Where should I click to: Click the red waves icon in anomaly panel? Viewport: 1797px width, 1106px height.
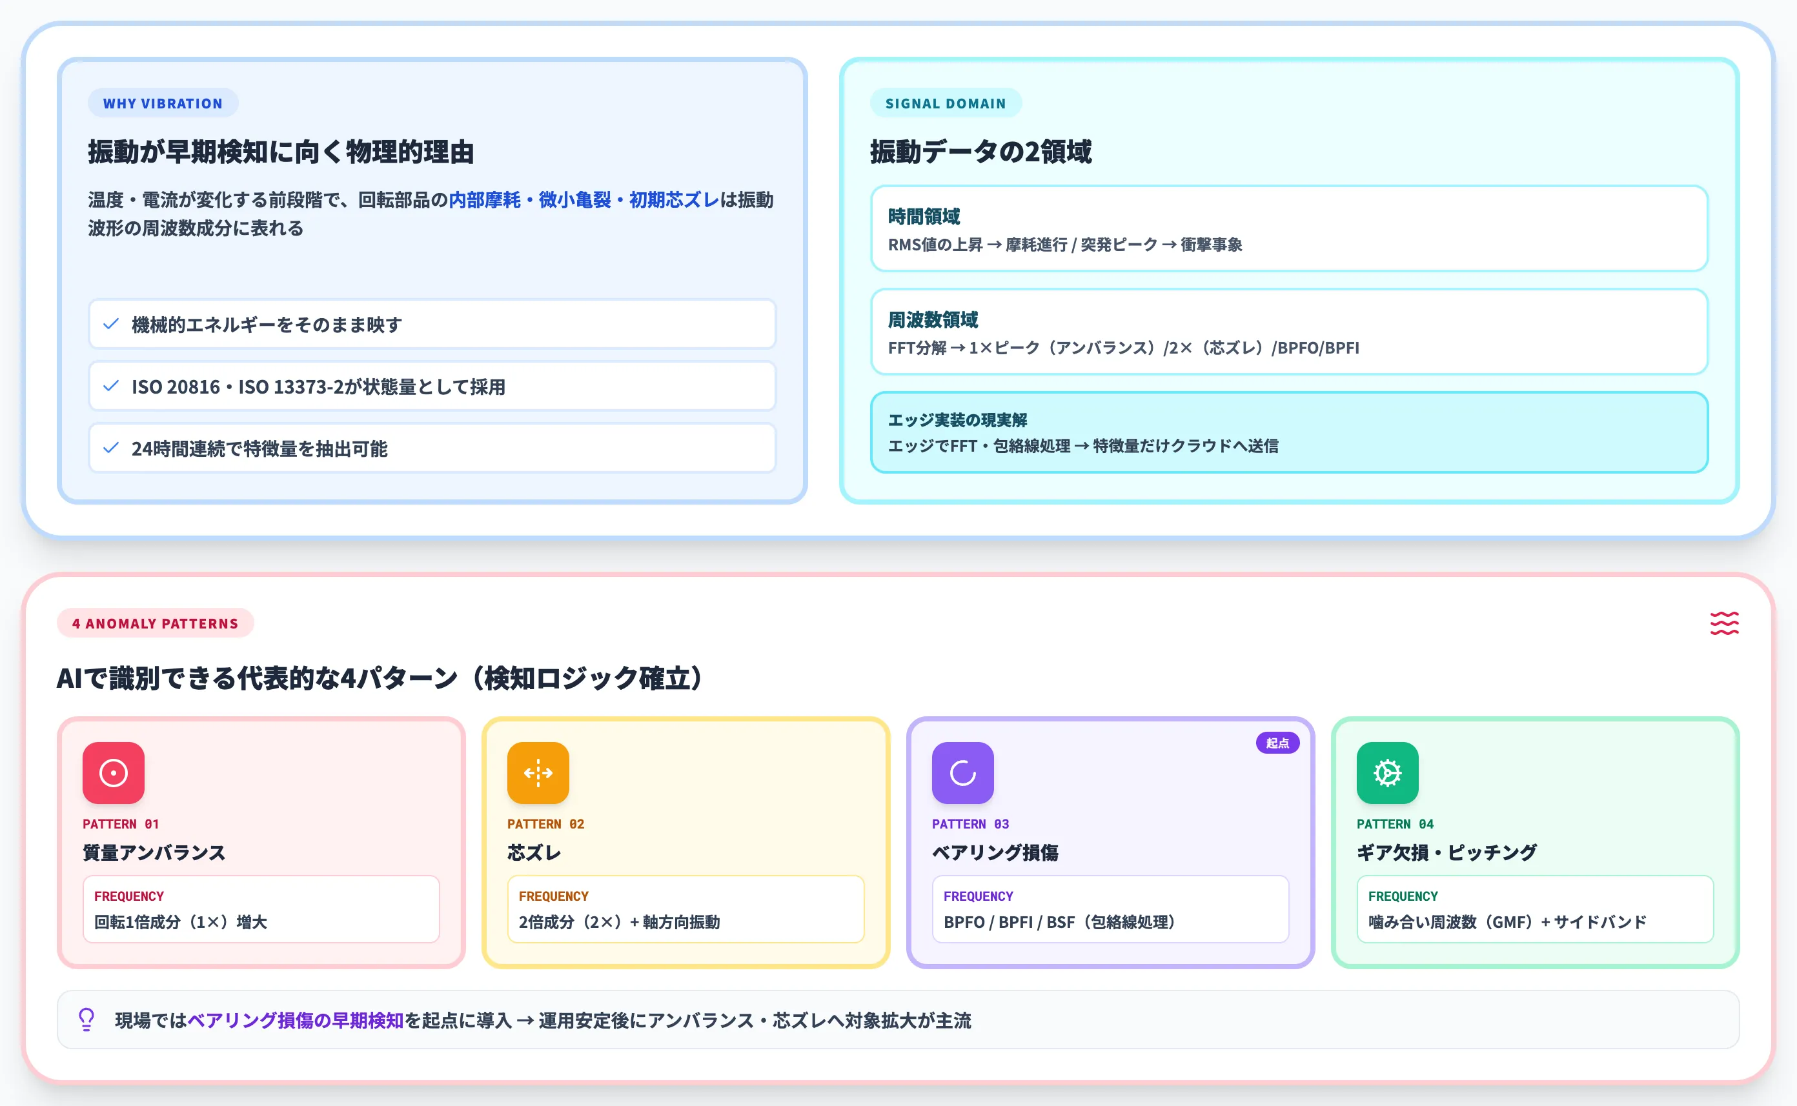[1724, 623]
